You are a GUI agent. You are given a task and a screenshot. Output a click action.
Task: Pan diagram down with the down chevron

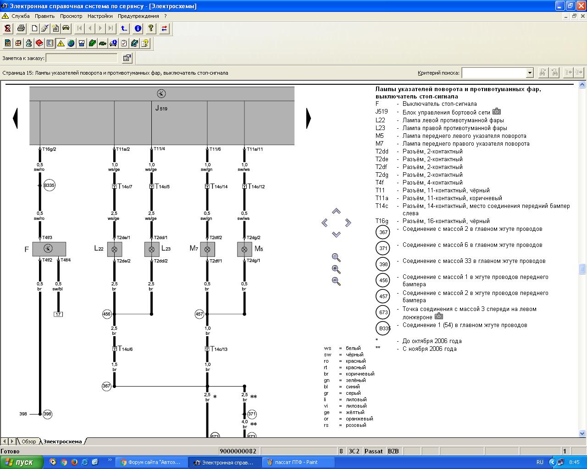pyautogui.click(x=336, y=234)
